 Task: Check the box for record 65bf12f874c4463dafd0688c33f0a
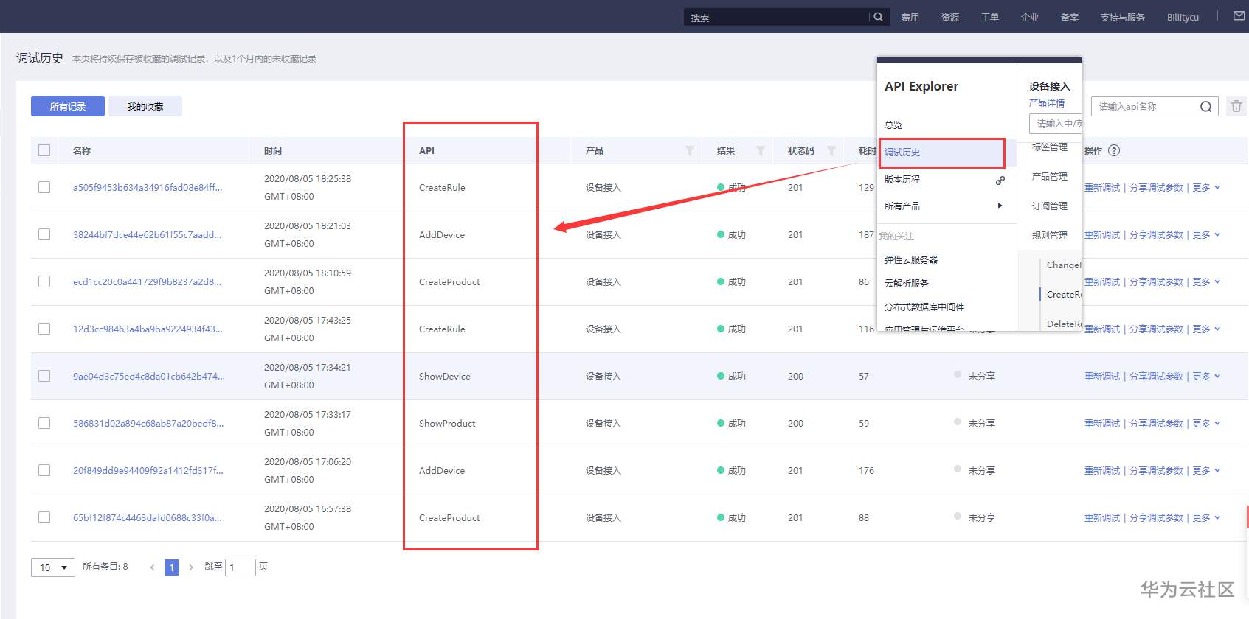(x=44, y=517)
